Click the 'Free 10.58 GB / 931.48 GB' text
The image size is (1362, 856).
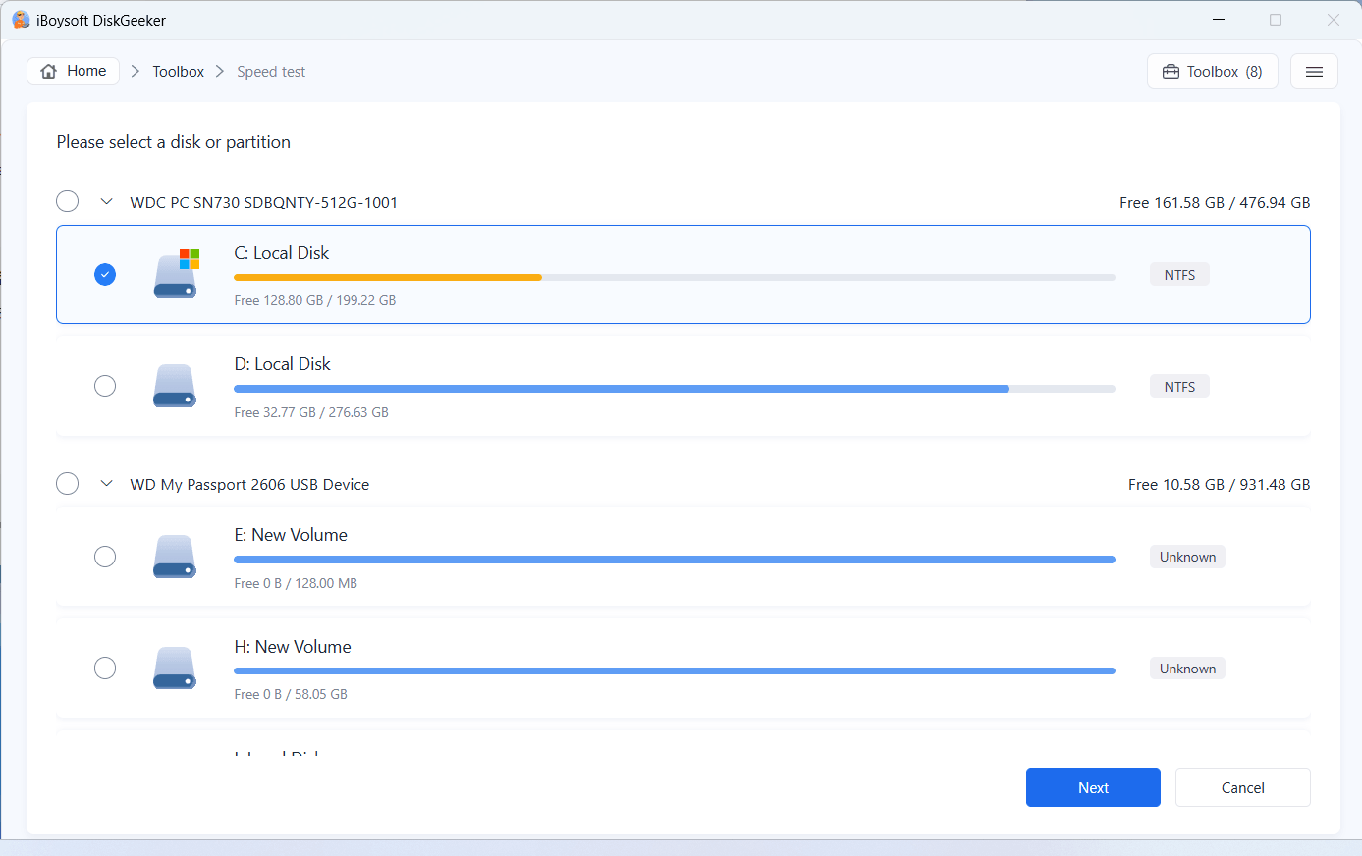1219,484
